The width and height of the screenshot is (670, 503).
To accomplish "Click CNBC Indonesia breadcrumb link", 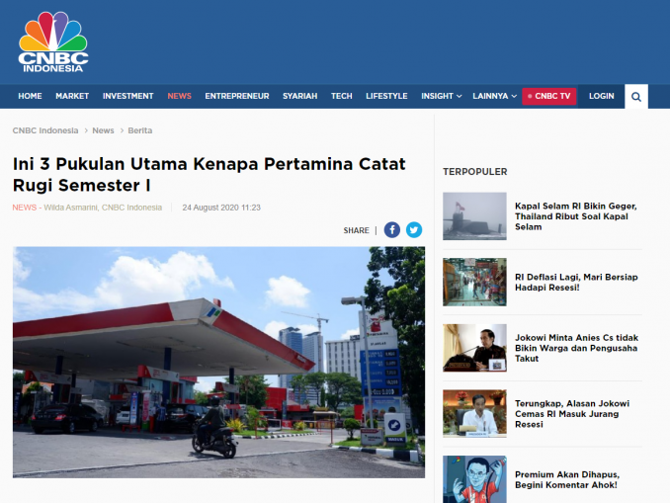I will tap(45, 130).
